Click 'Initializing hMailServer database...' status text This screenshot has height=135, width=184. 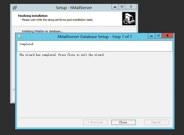pyautogui.click(x=42, y=31)
